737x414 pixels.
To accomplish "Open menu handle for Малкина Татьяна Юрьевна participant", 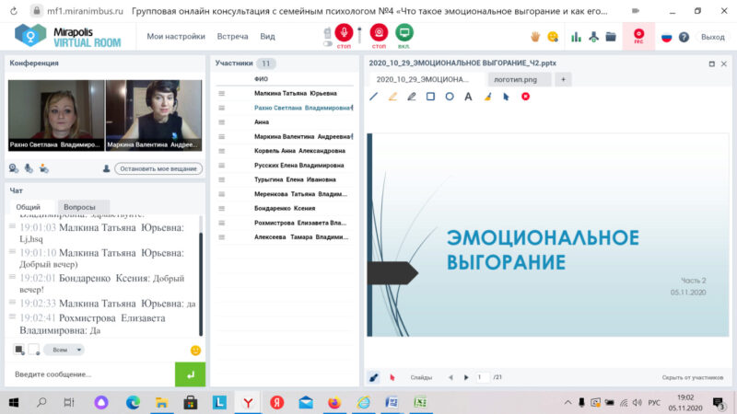I will (221, 94).
